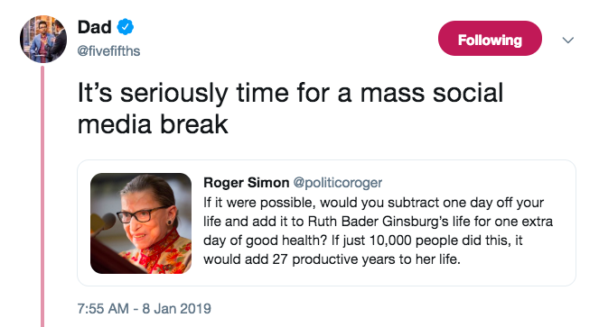Click empty space inside quoted tweet card
599x327 pixels.
coord(516,270)
